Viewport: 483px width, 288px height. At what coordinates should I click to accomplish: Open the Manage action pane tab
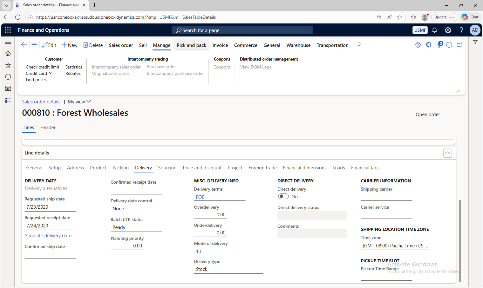tap(162, 45)
